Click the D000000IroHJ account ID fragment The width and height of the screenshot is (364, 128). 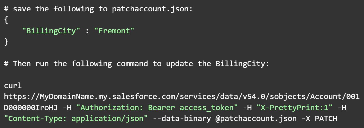pos(31,108)
